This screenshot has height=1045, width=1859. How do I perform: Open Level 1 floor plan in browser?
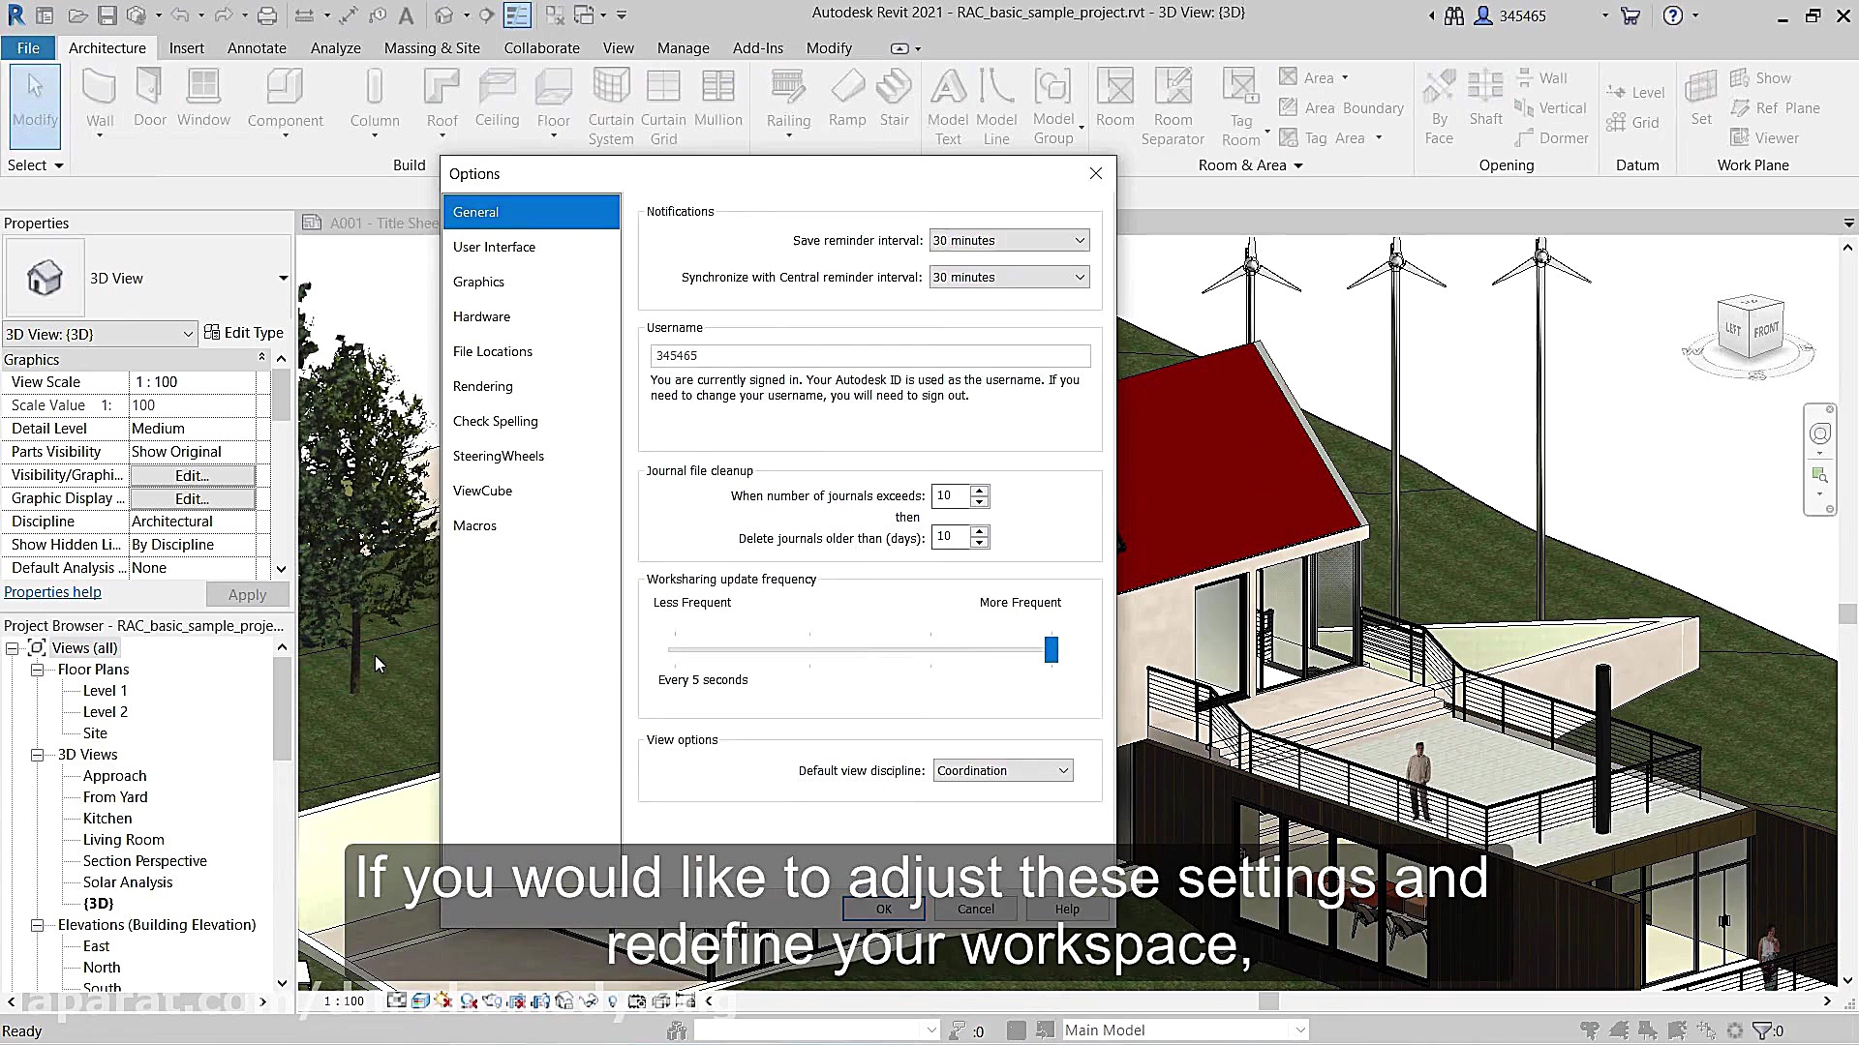(105, 691)
